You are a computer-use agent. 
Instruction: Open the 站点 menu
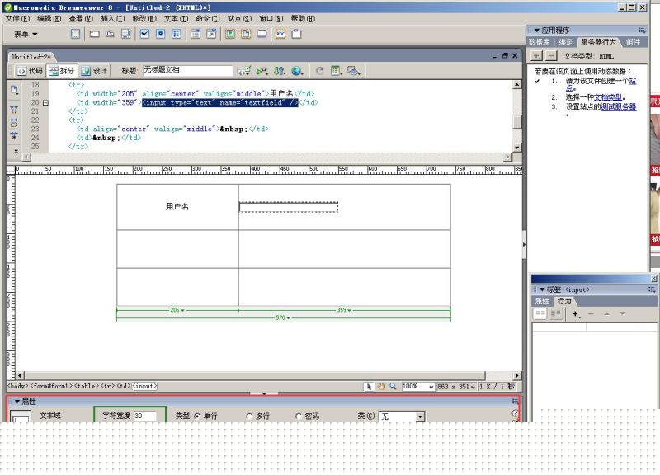click(239, 18)
